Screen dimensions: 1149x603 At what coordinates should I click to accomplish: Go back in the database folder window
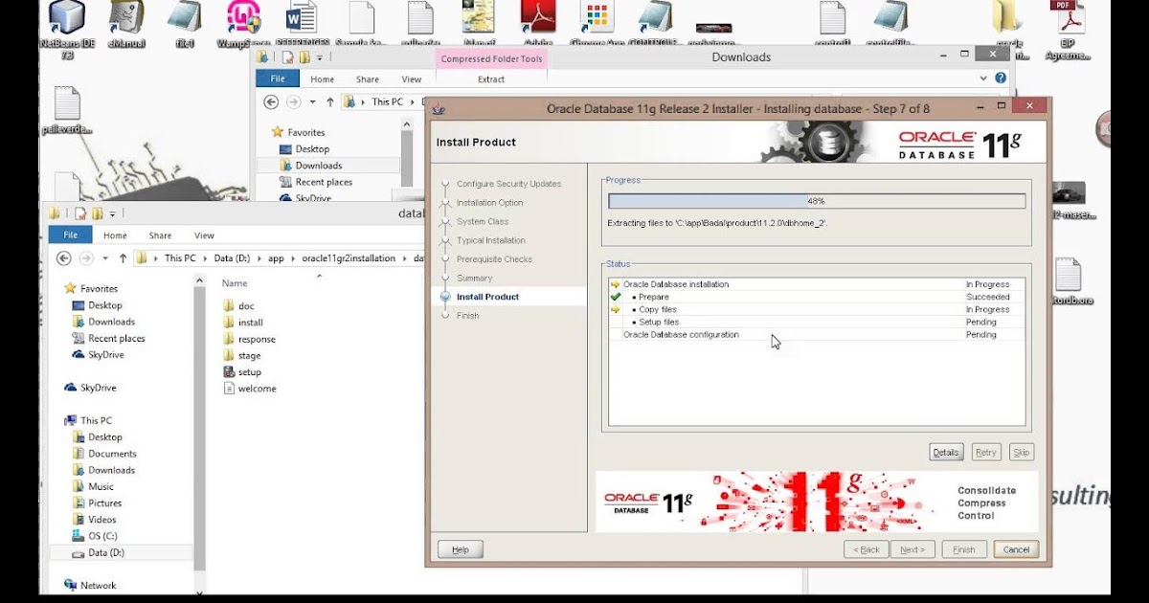pyautogui.click(x=64, y=258)
